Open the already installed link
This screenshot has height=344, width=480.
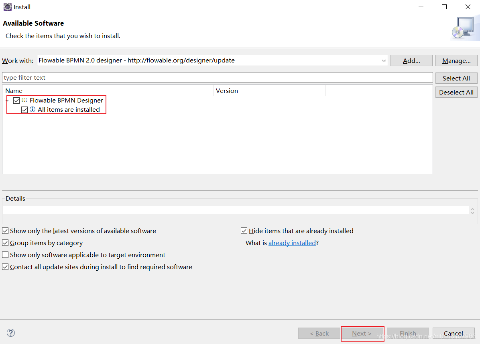pos(292,243)
